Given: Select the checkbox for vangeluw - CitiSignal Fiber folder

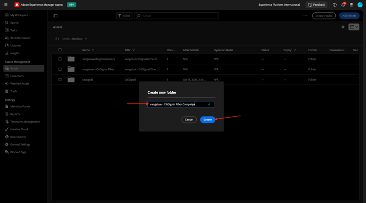Looking at the screenshot, I should point(60,69).
